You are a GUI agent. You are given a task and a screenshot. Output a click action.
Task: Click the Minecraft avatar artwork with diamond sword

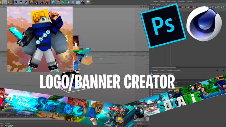[x=40, y=39]
